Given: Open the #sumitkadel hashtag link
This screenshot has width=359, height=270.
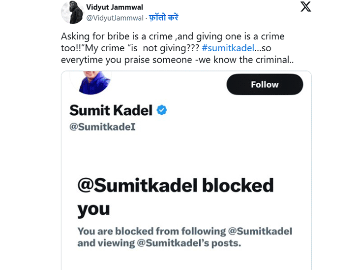Looking at the screenshot, I should click(228, 48).
